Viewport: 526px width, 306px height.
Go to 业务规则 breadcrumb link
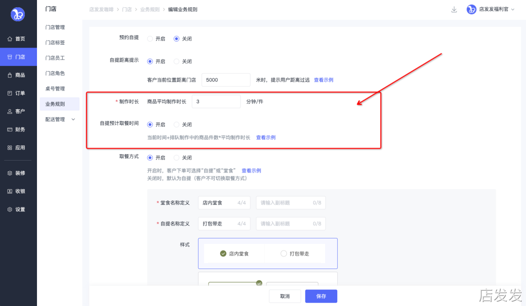[x=150, y=9]
